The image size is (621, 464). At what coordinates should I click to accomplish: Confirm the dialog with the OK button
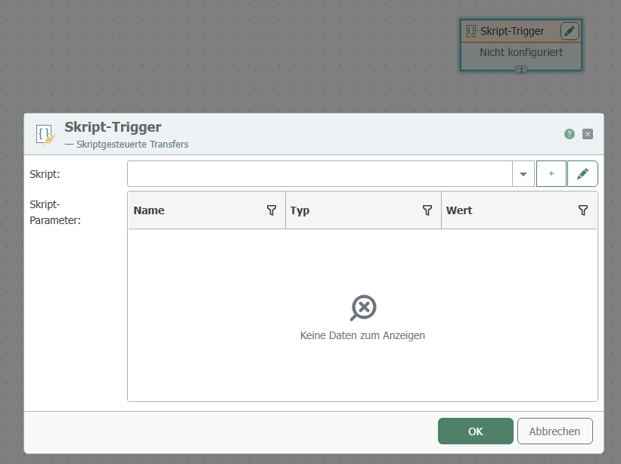click(x=475, y=431)
